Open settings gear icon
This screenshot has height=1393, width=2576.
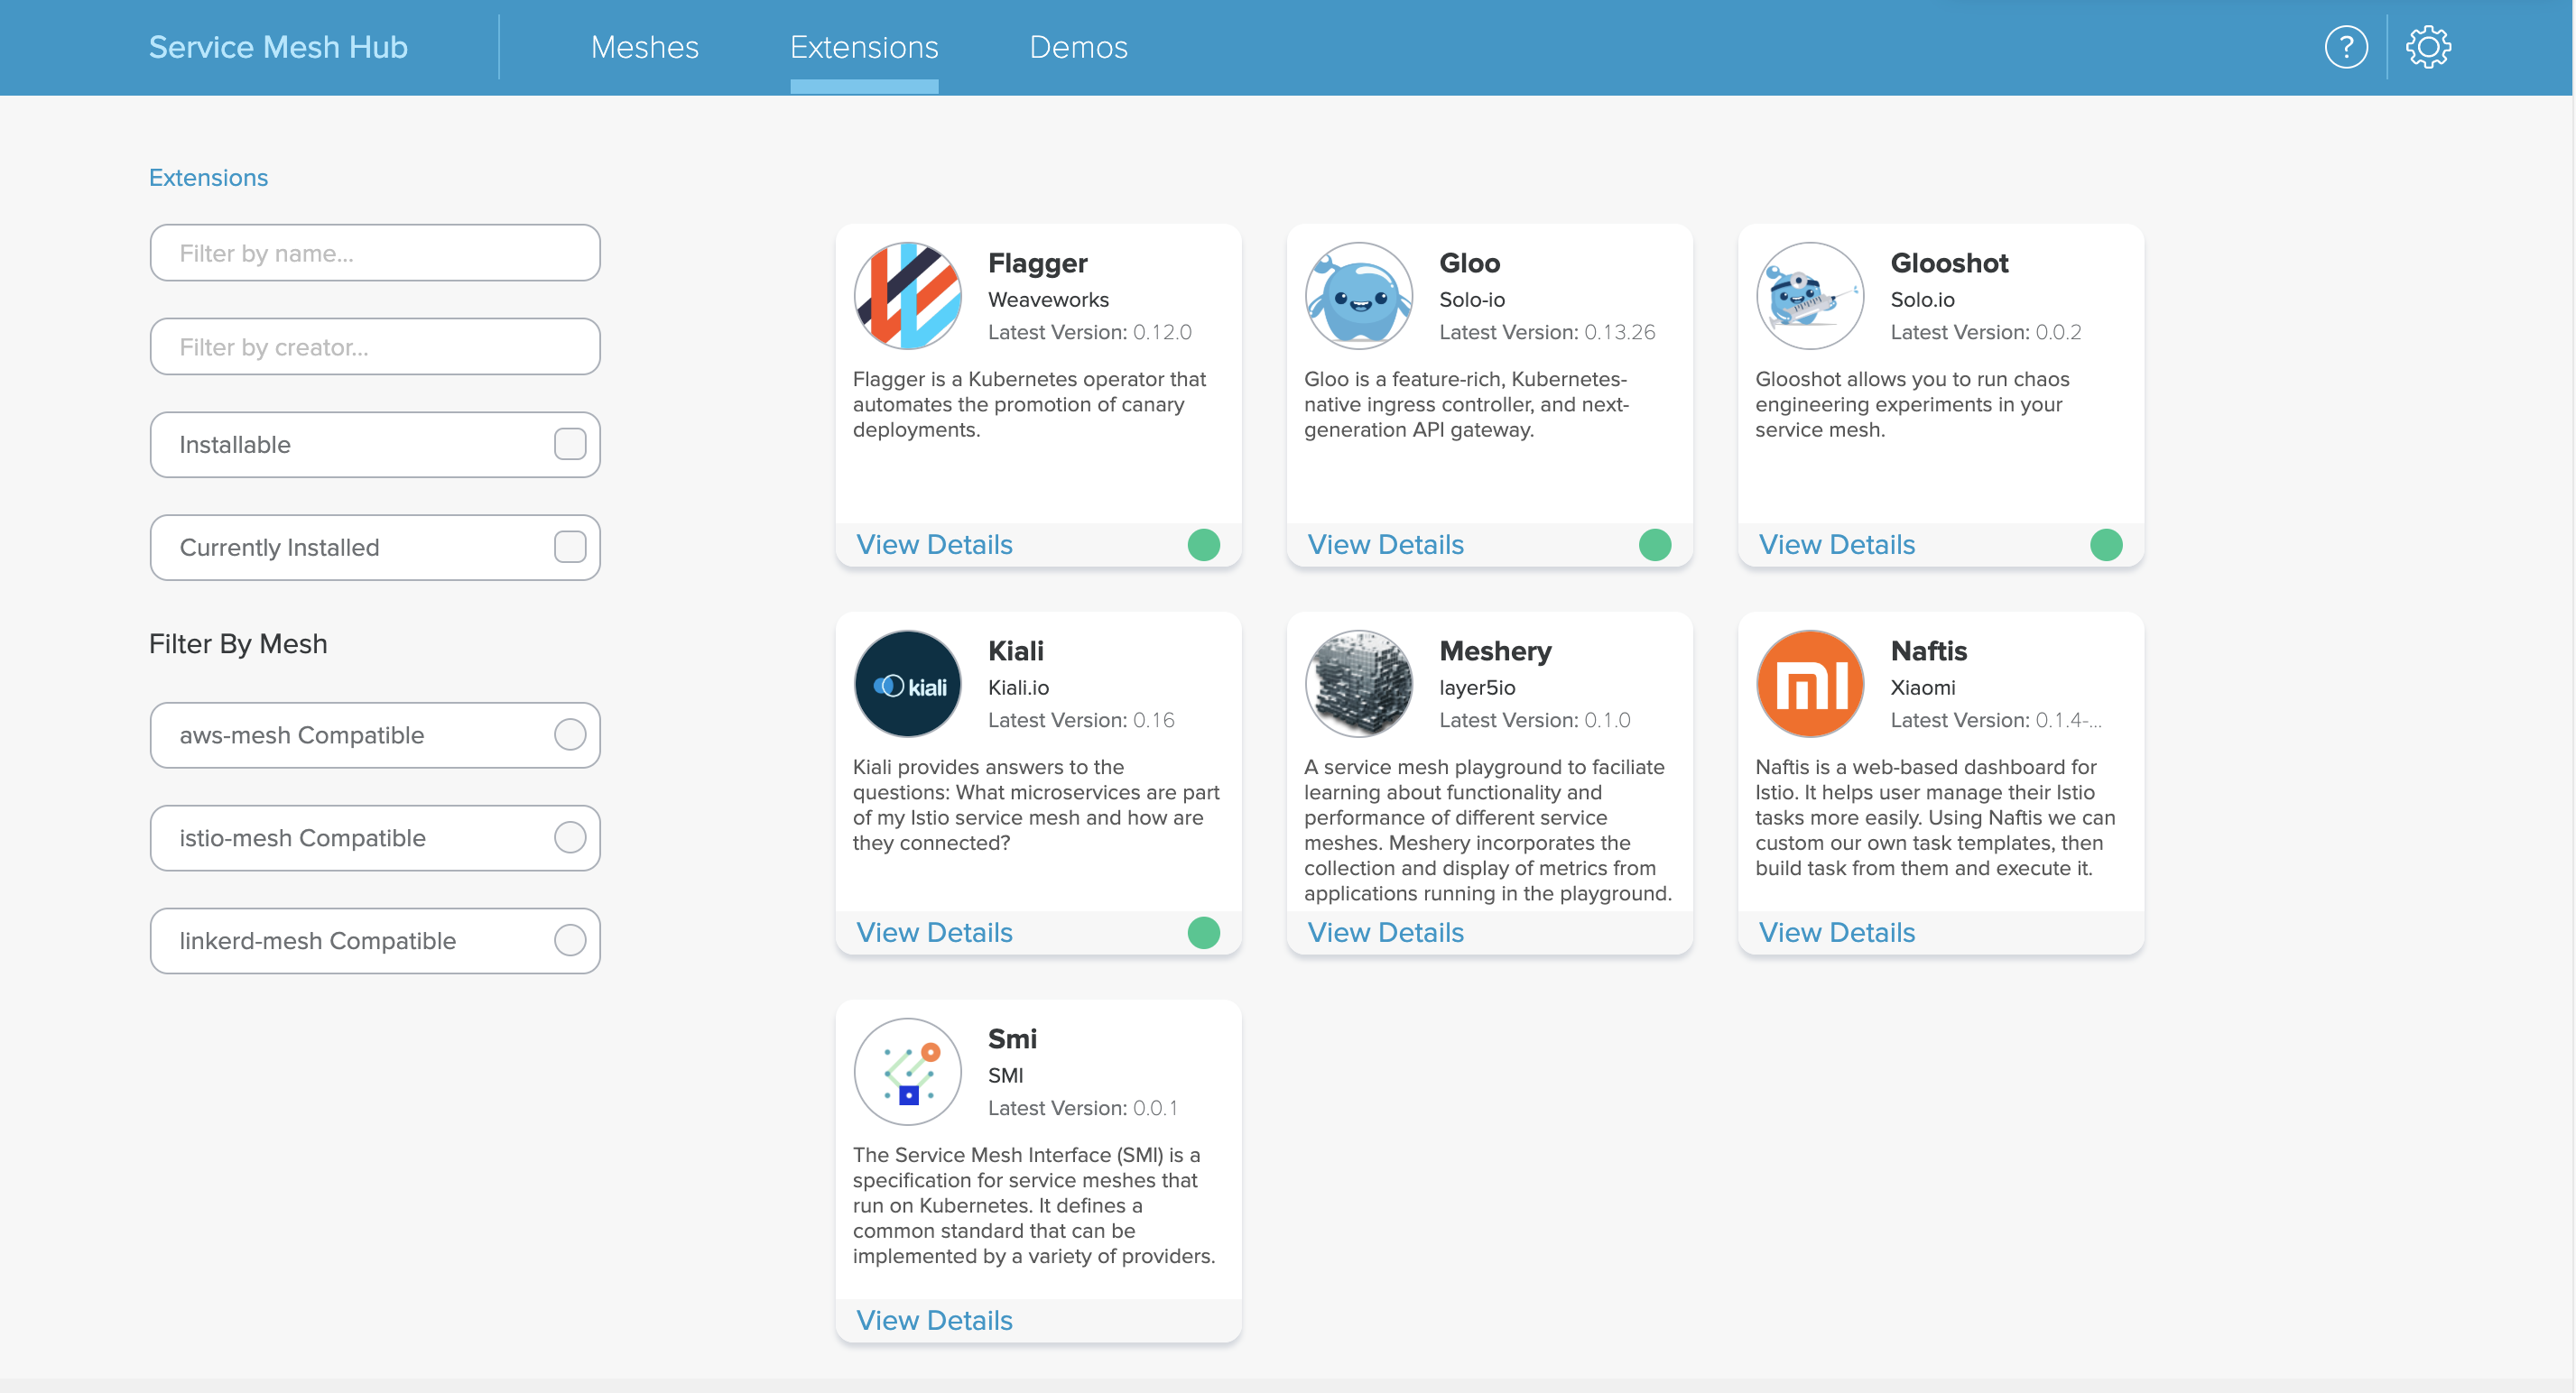coord(2427,47)
